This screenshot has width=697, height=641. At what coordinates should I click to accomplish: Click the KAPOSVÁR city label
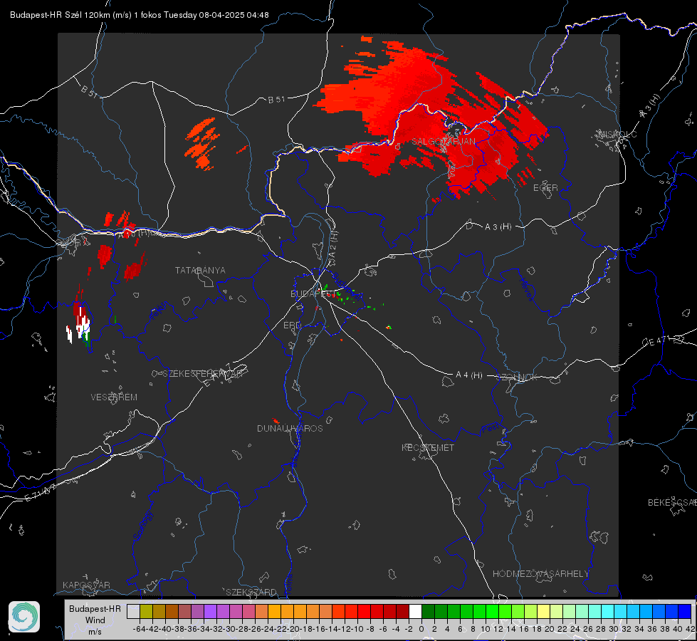pyautogui.click(x=86, y=585)
